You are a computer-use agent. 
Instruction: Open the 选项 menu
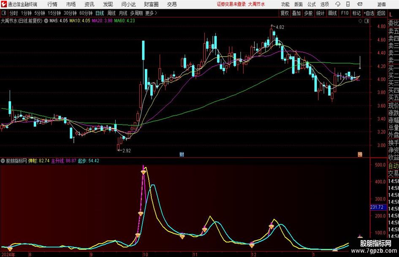coord(324,4)
